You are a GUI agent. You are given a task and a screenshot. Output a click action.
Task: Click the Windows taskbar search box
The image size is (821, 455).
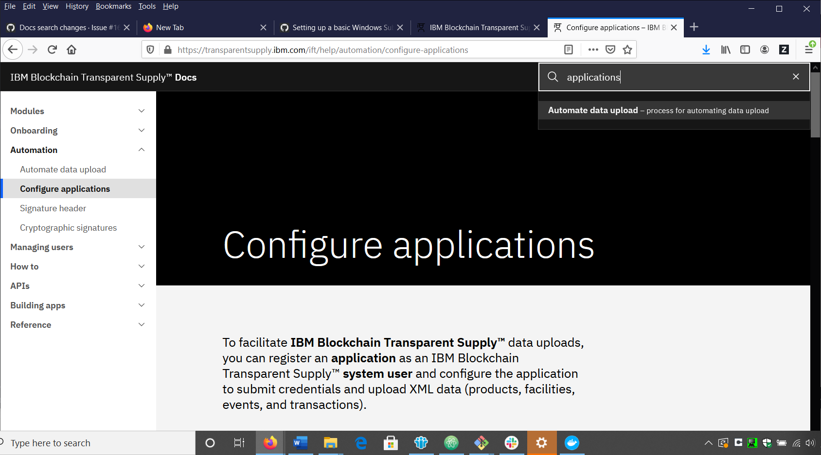(x=97, y=443)
